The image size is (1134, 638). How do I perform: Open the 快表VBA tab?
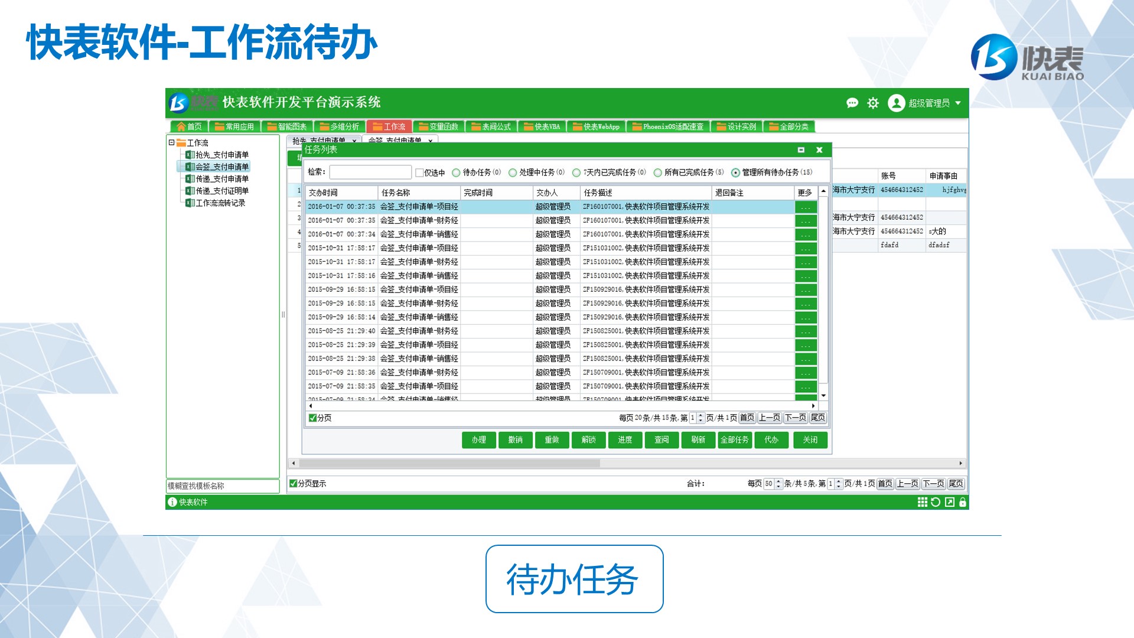pyautogui.click(x=542, y=126)
